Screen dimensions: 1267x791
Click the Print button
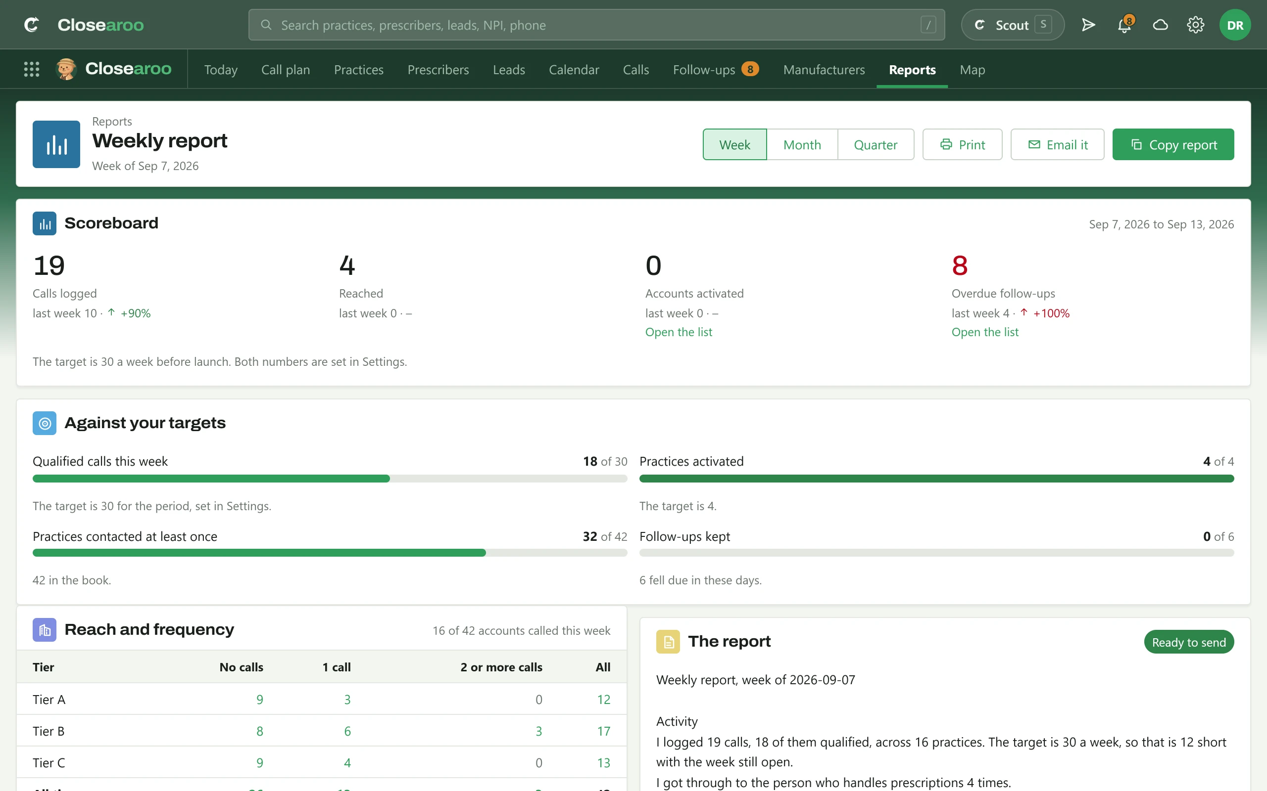coord(962,144)
